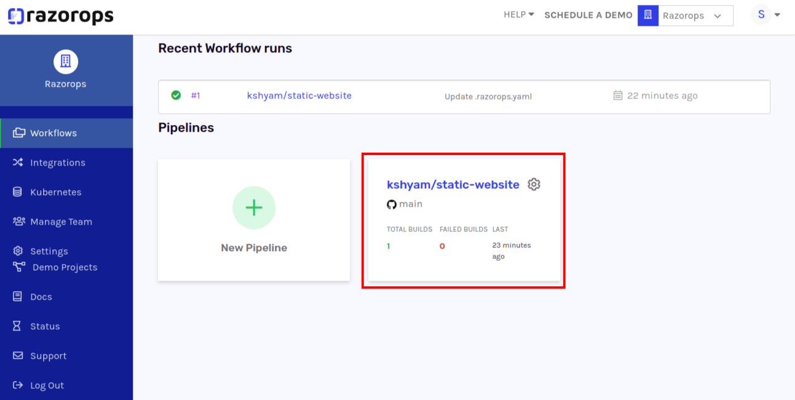This screenshot has width=795, height=400.
Task: Click Log Out in the sidebar
Action: (x=47, y=385)
